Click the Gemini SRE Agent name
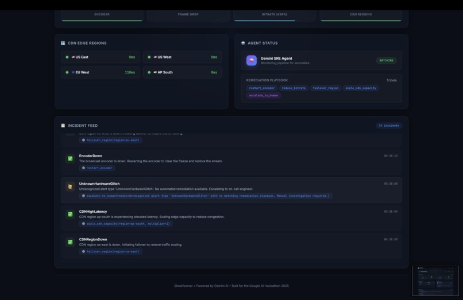463x300 pixels. coord(276,59)
